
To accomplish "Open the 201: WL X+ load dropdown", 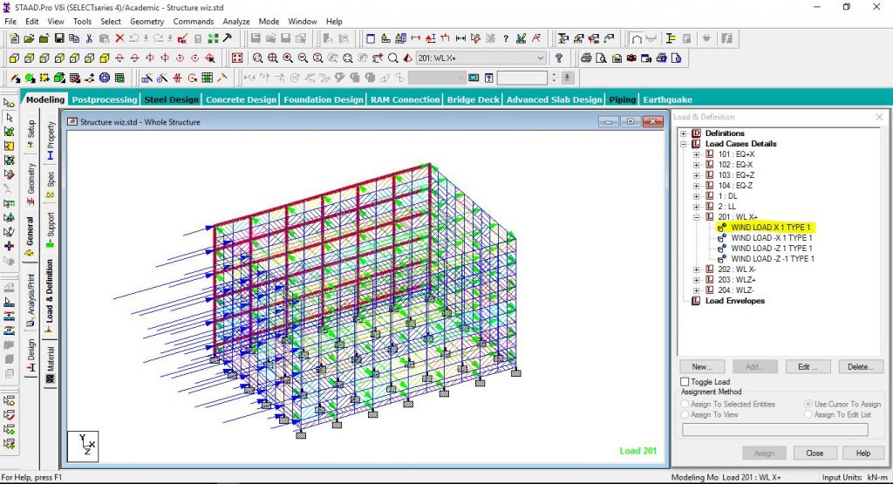I will pos(541,58).
